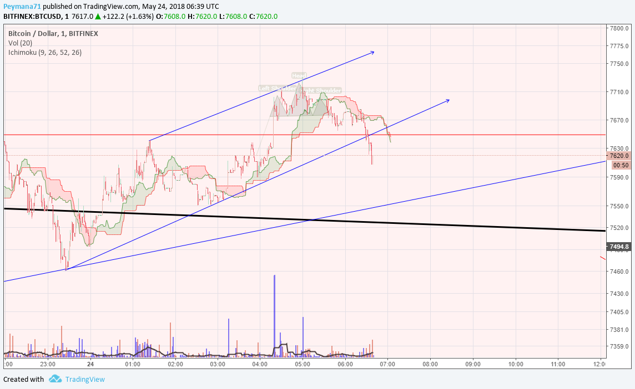This screenshot has height=389, width=635.
Task: Click the +122.2 (+1.63%) change value
Action: pos(128,17)
